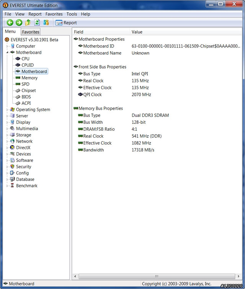
Task: Click the Devices icon in tree
Action: pyautogui.click(x=12, y=154)
